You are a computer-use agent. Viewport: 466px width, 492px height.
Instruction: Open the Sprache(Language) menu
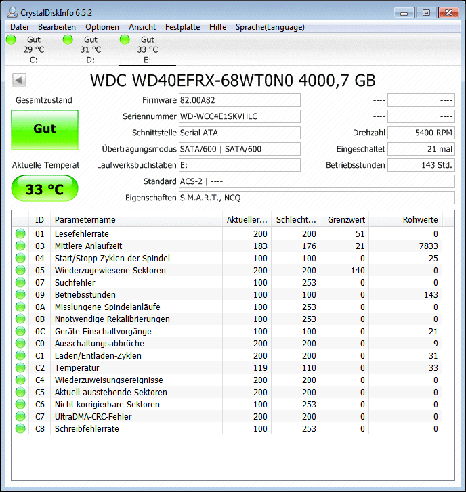click(270, 27)
